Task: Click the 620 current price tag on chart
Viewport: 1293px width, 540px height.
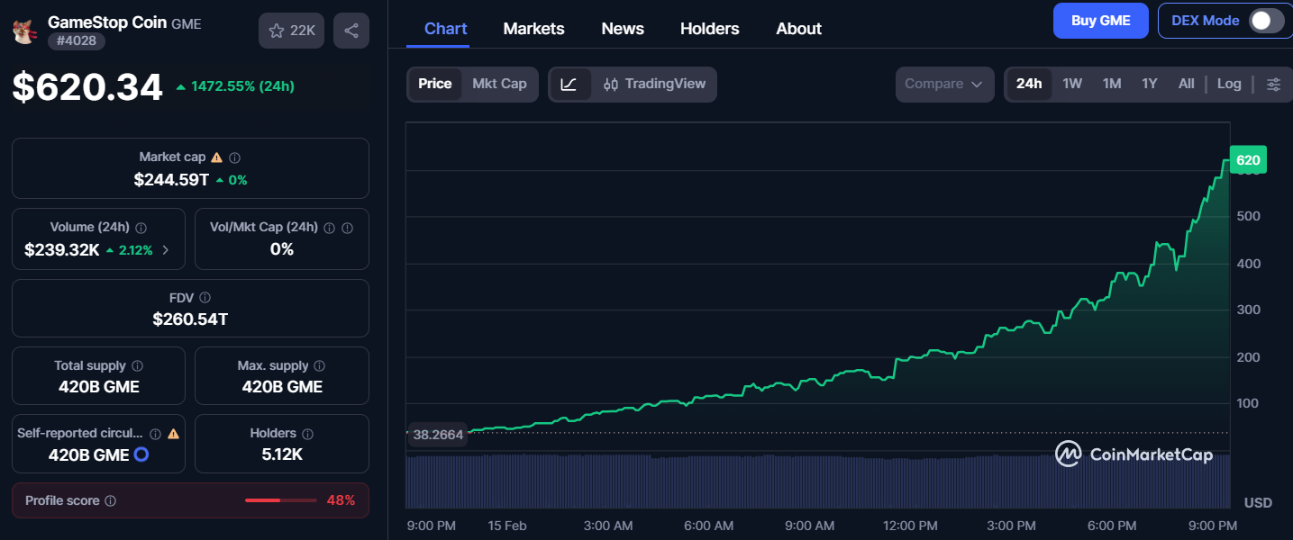Action: [x=1248, y=160]
